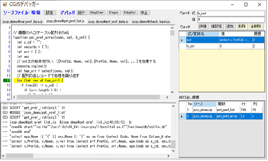
Task: Click the 値設定 set value button
Action: coord(216,26)
